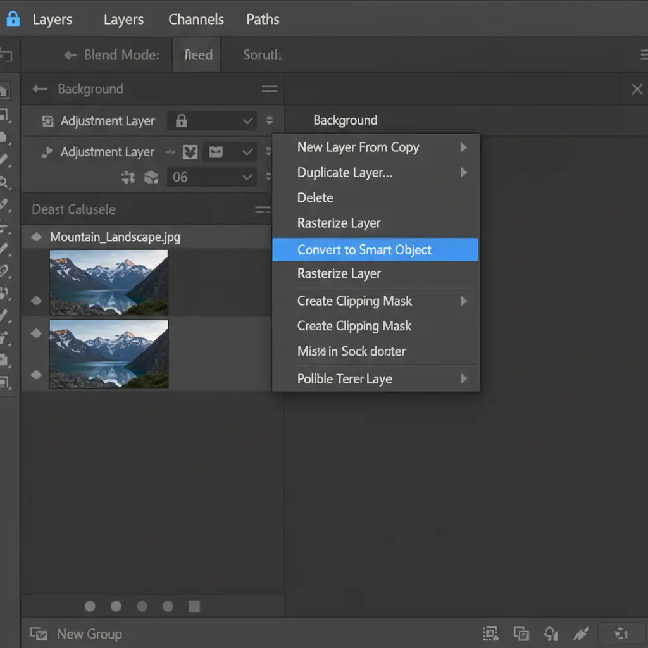This screenshot has height=648, width=648.
Task: Toggle the diamond marker beside Mountain_Landscape.jpg
Action: click(37, 237)
